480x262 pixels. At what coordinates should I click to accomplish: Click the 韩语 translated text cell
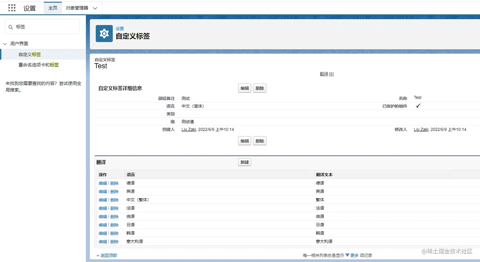coord(320,233)
